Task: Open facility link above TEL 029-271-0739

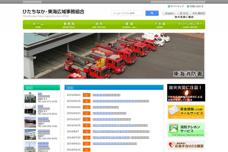Action: tap(40, 94)
